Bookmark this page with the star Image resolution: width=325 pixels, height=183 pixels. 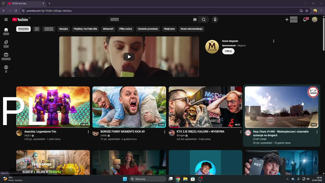(x=307, y=11)
